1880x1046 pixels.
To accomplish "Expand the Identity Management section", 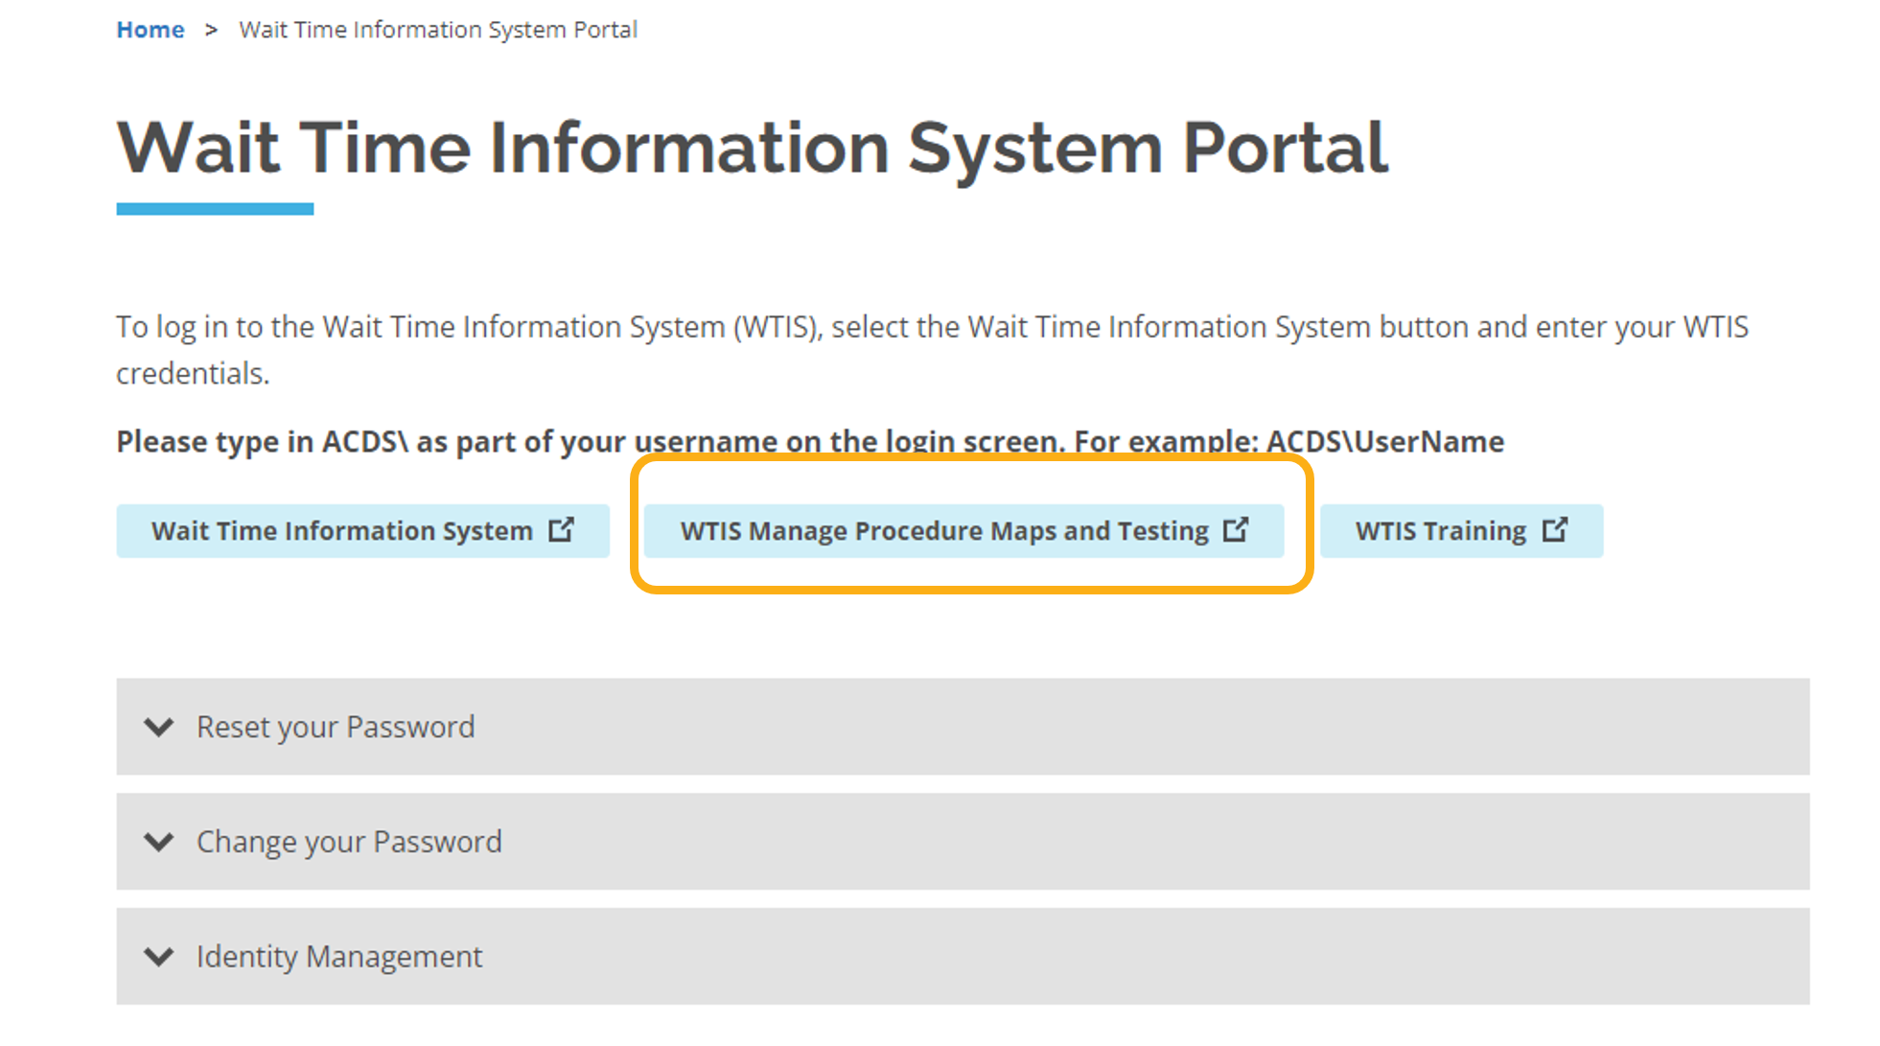I will tap(963, 956).
